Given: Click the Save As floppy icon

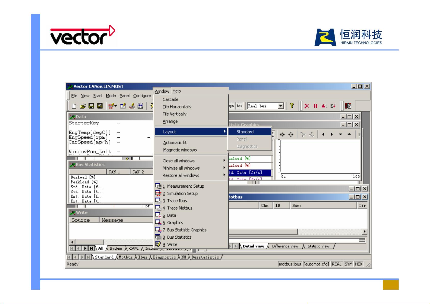Looking at the screenshot, I should tap(100, 106).
